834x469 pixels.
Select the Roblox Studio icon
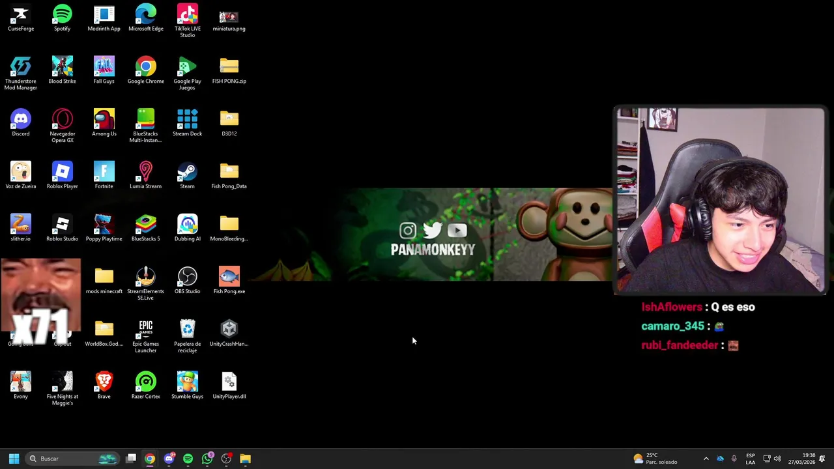(x=63, y=229)
